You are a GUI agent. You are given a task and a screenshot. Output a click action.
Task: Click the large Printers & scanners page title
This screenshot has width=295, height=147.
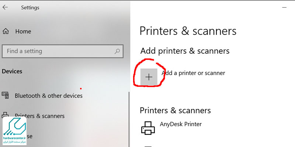coord(188,31)
